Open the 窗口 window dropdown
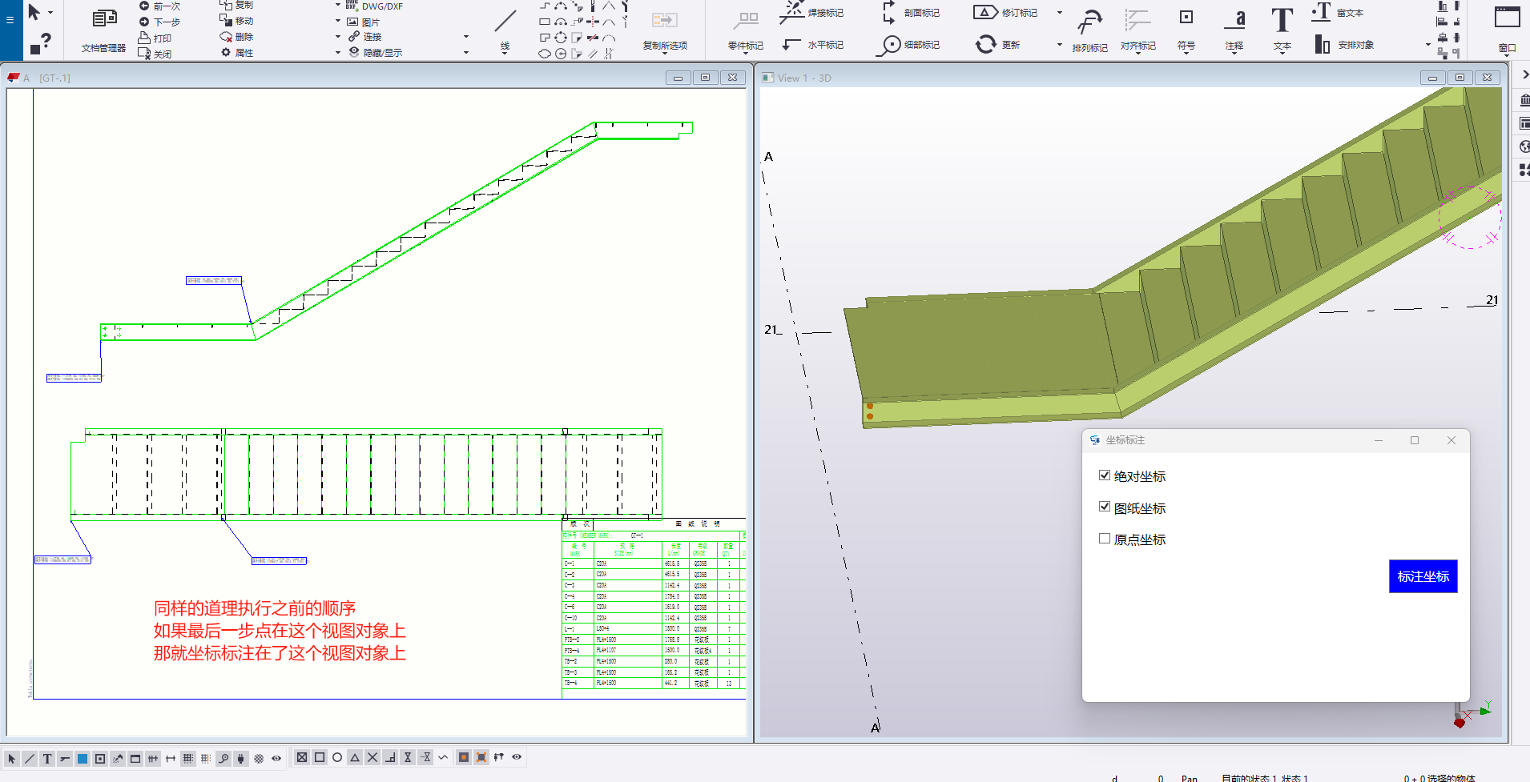Image resolution: width=1530 pixels, height=782 pixels. (1507, 54)
